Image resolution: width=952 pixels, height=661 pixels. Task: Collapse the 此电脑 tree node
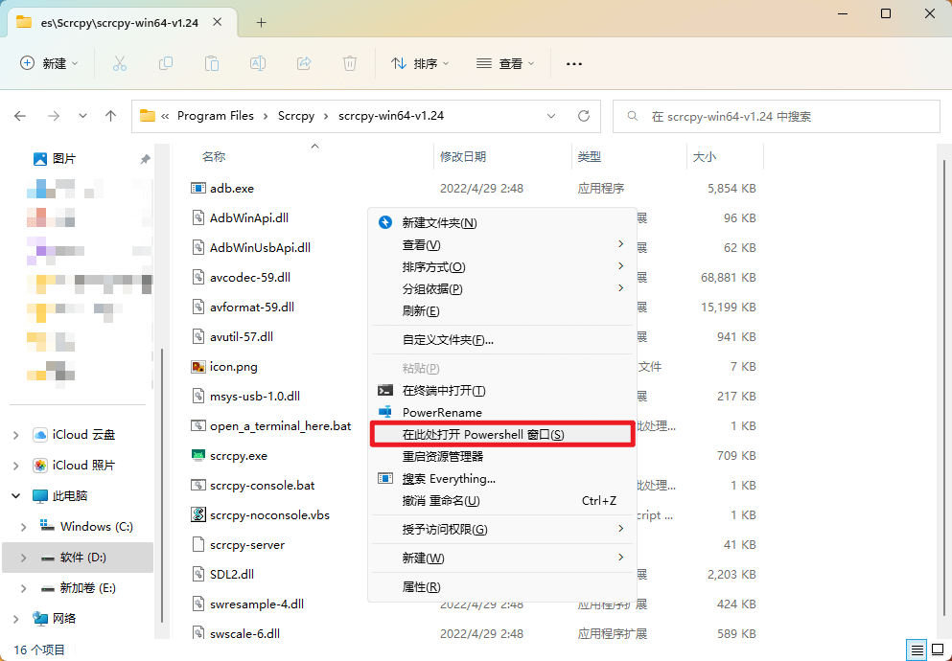tap(16, 496)
